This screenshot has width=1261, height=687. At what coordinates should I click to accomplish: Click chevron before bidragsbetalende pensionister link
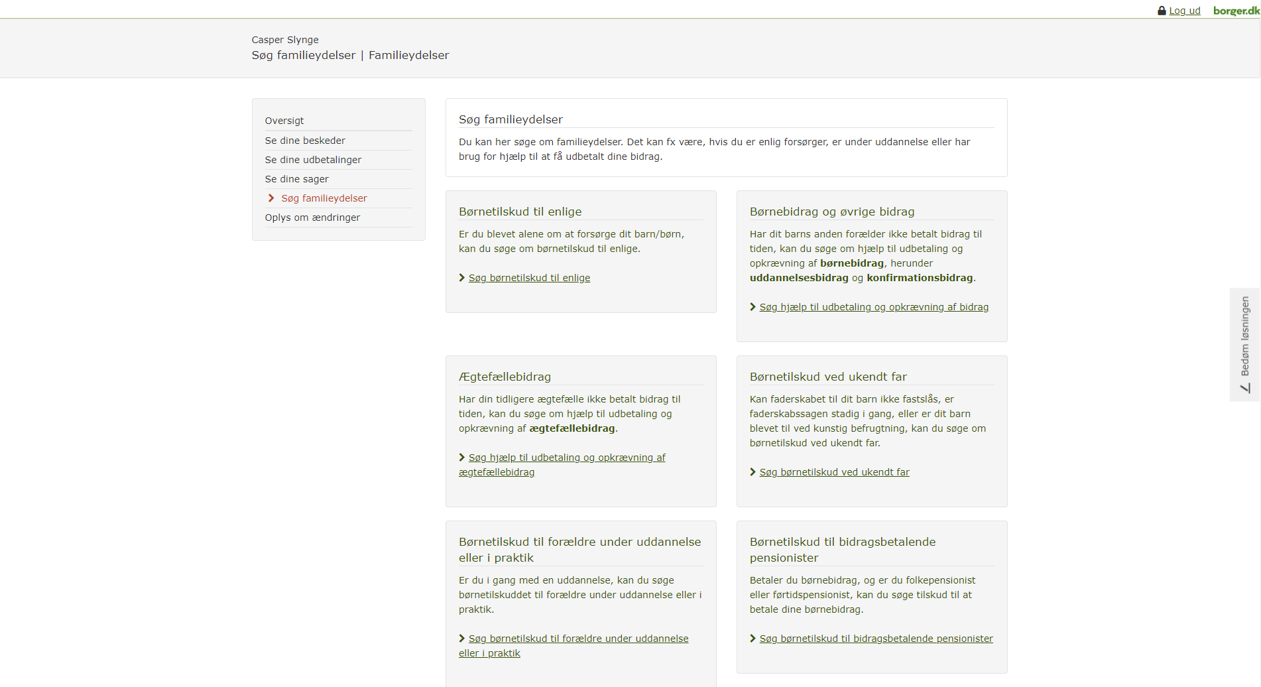click(x=753, y=639)
